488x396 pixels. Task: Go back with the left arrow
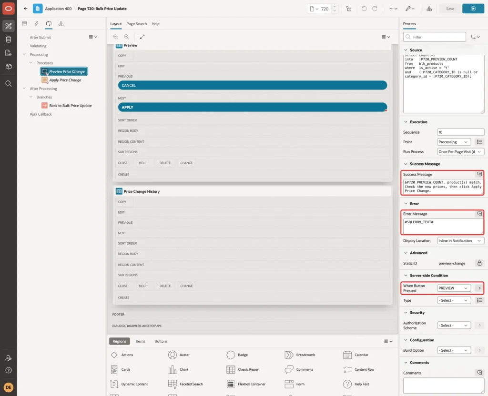[26, 9]
